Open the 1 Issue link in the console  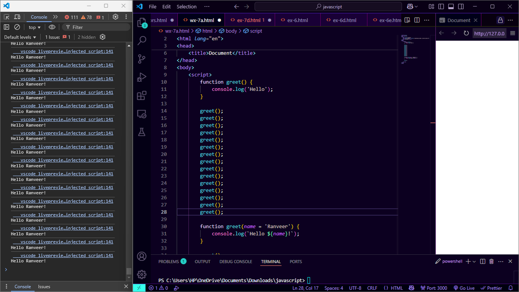point(58,37)
